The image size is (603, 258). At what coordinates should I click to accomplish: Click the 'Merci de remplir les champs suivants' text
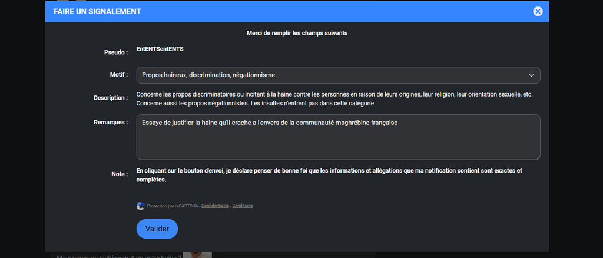pyautogui.click(x=297, y=33)
